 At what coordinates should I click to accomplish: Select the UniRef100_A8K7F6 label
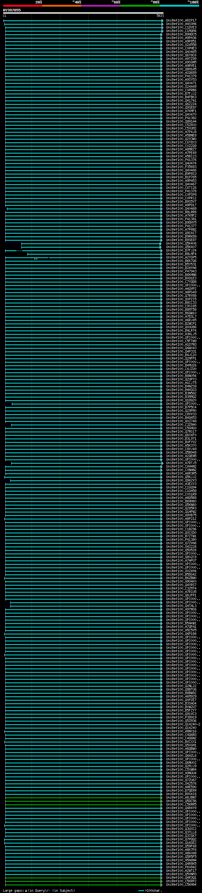tap(181, 850)
